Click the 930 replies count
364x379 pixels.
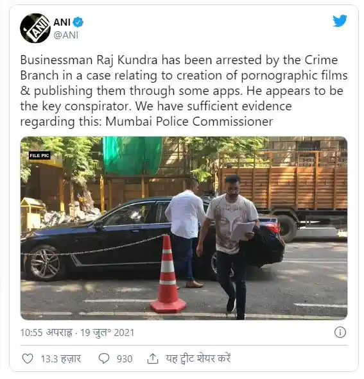pyautogui.click(x=125, y=359)
